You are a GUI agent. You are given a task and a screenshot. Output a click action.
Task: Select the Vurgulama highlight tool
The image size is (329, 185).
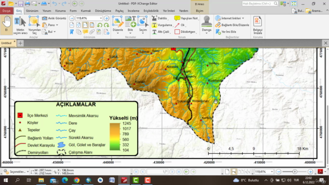pyautogui.click(x=162, y=25)
